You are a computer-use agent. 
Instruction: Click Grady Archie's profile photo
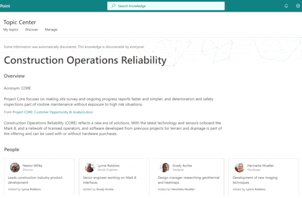[165, 167]
